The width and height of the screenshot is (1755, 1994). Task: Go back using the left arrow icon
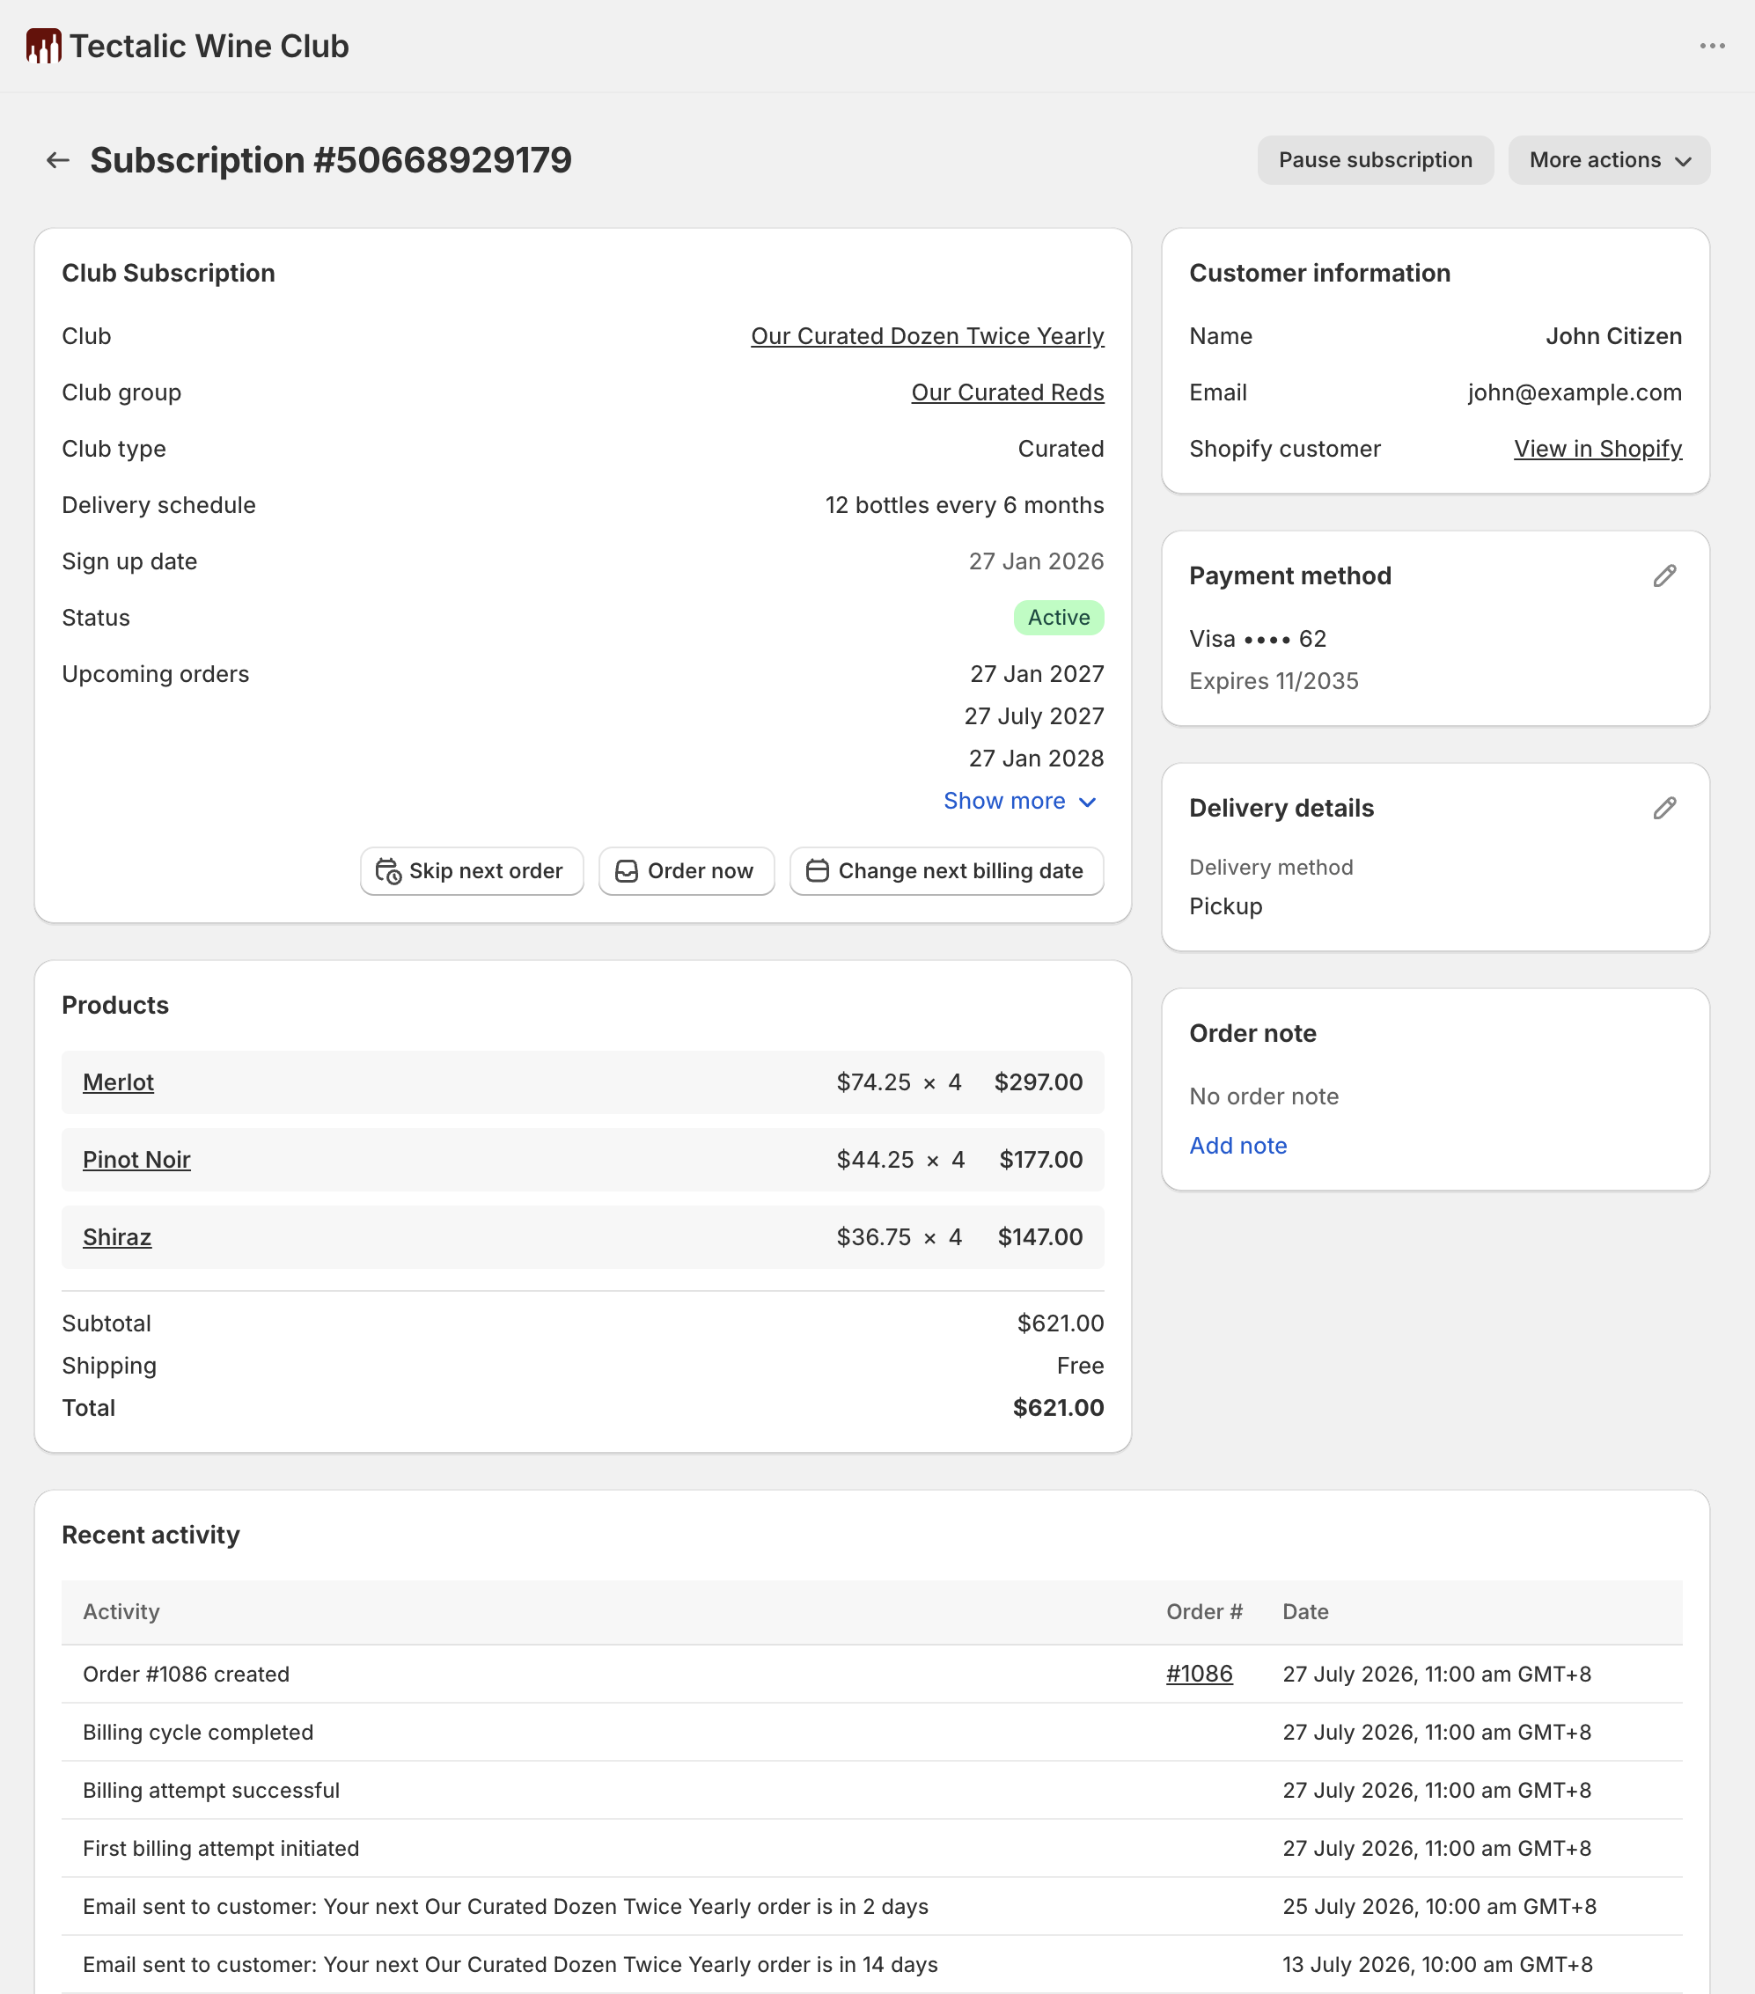[57, 160]
